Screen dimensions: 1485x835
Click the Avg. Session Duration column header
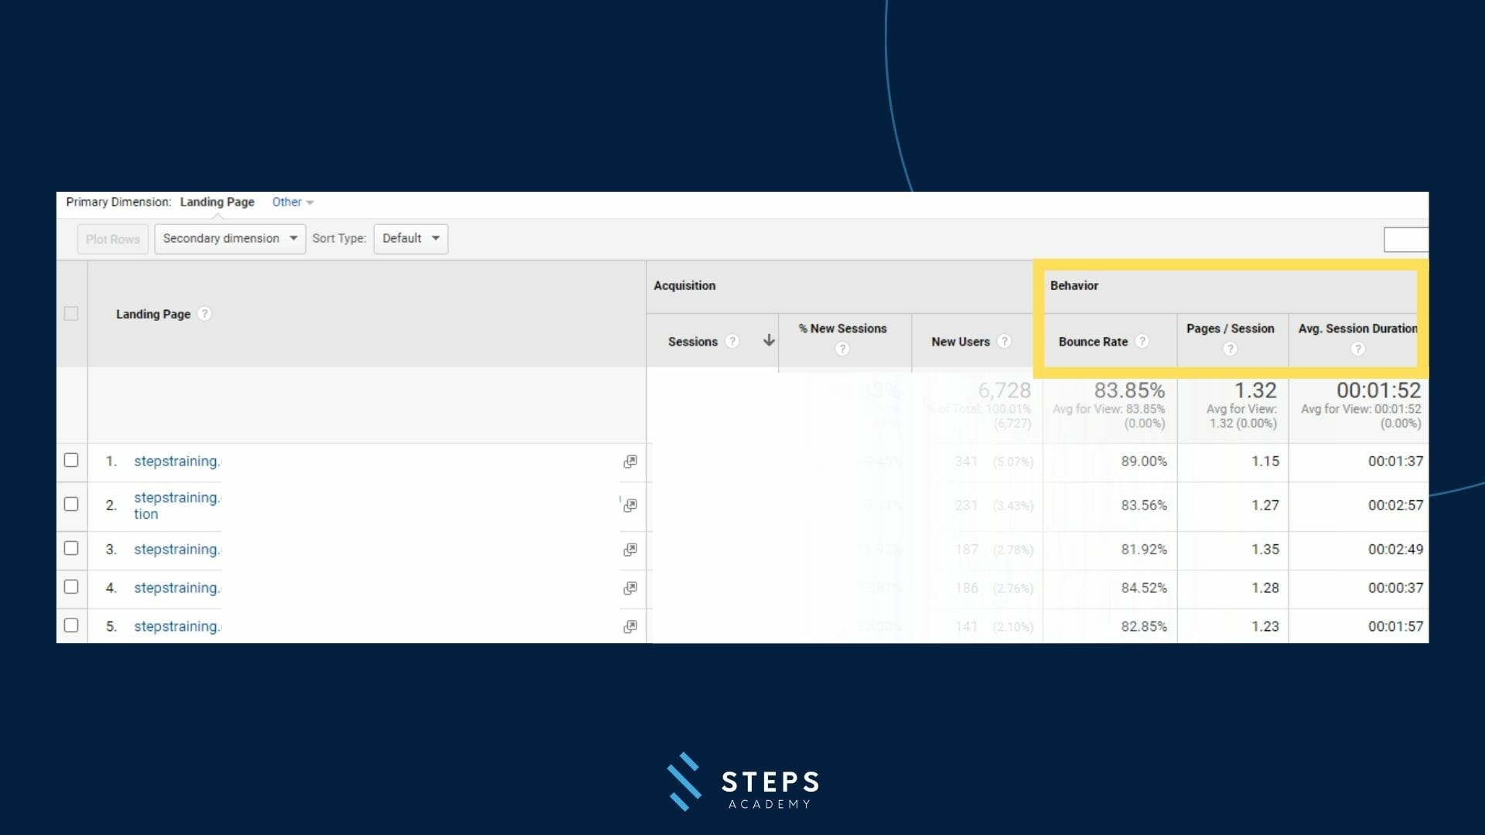1357,329
